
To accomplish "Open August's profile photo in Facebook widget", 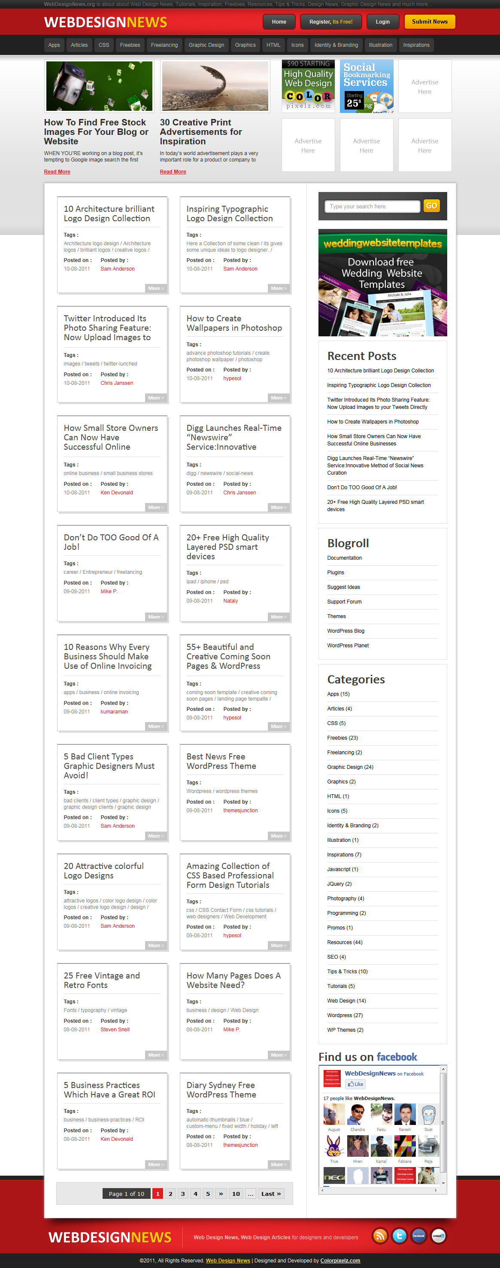I will coord(334,1114).
